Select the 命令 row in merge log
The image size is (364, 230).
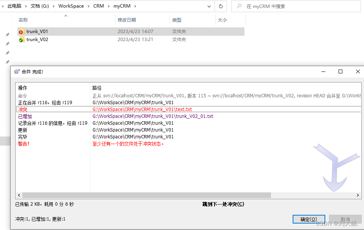tap(188, 96)
